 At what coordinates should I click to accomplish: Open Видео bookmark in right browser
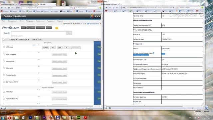pos(166,11)
